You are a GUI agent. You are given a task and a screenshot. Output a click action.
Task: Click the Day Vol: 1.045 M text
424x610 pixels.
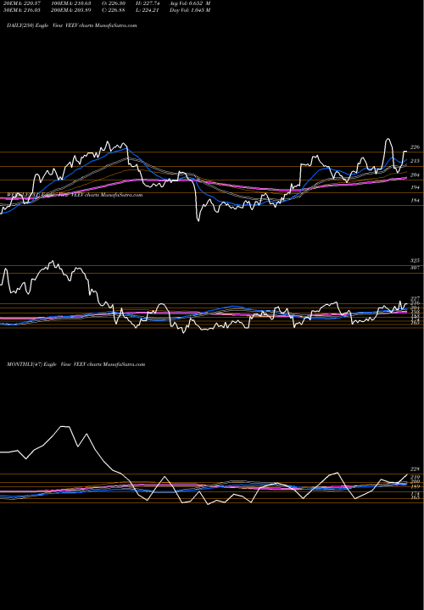click(190, 10)
